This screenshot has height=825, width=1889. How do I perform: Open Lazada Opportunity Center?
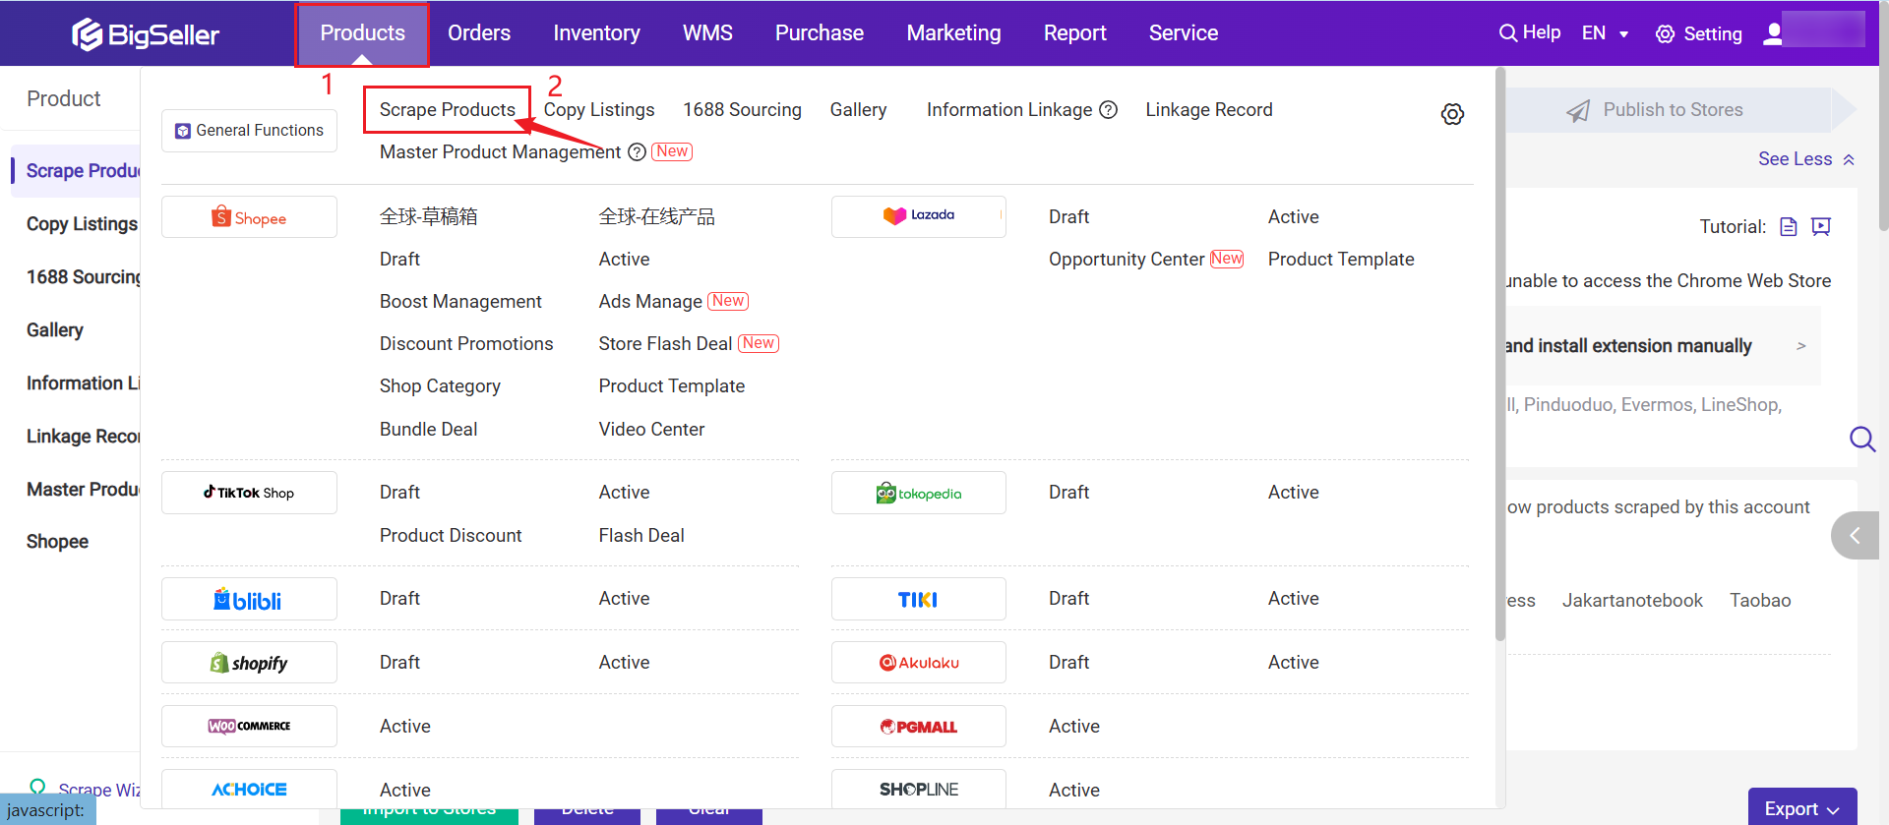pyautogui.click(x=1127, y=260)
